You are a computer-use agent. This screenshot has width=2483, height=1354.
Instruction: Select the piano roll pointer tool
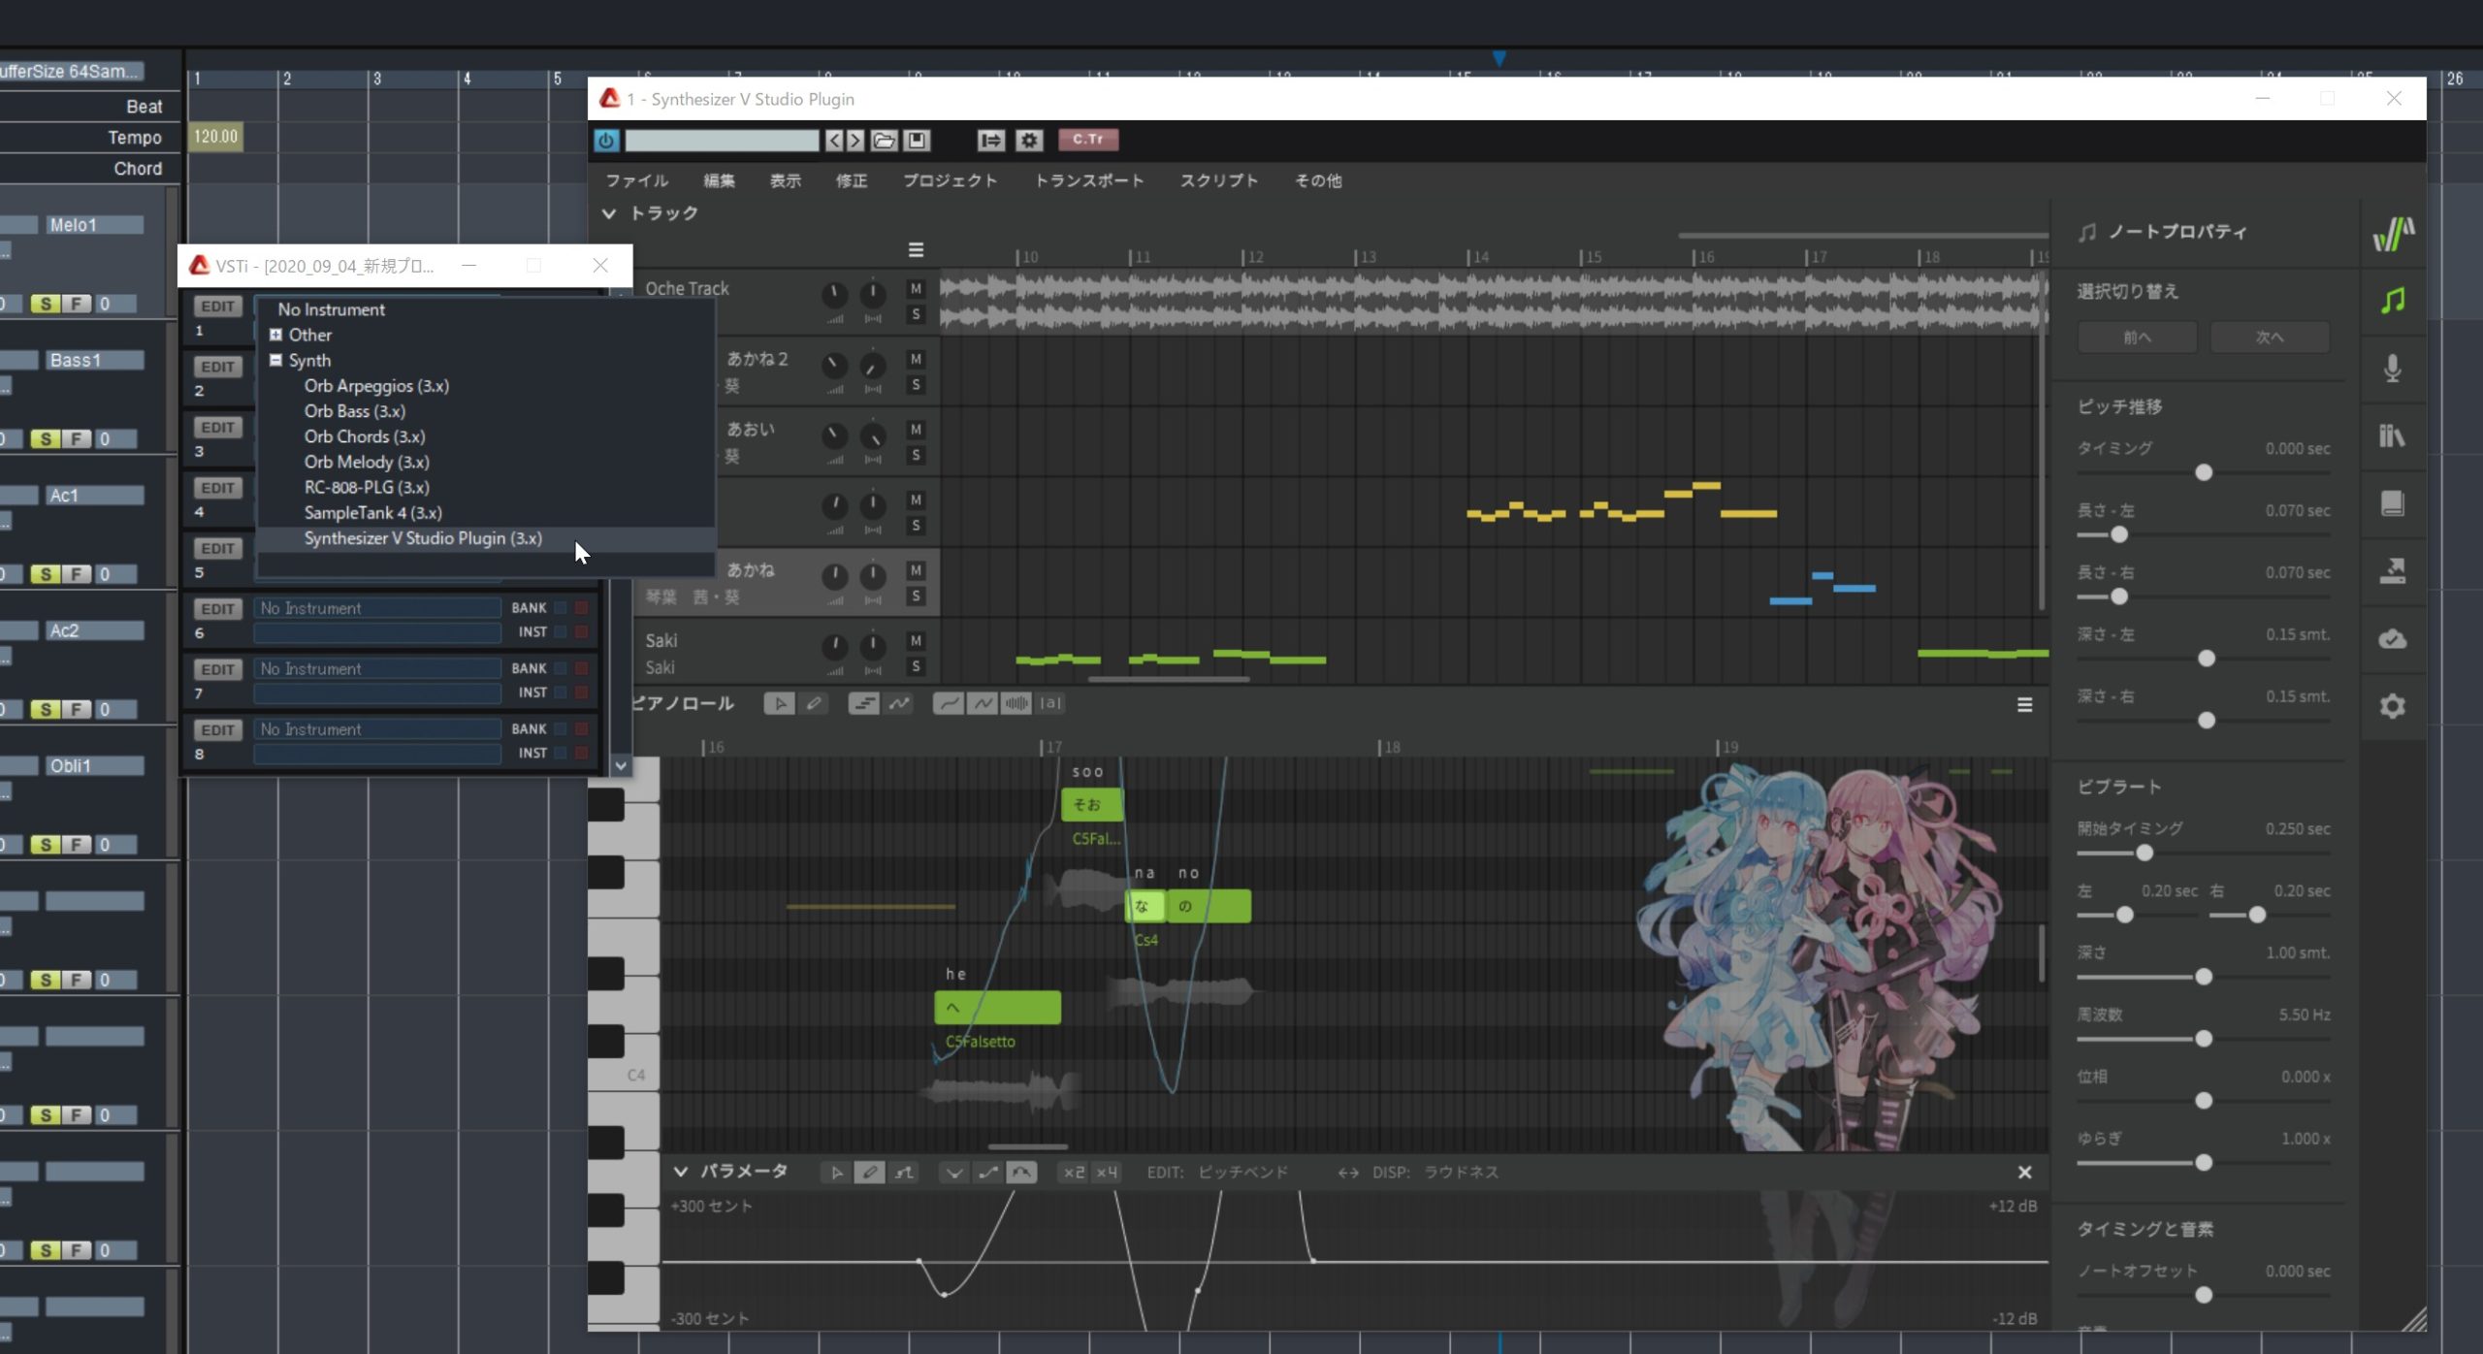point(780,703)
